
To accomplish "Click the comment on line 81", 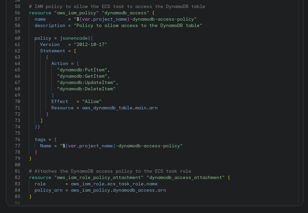I will point(110,171).
